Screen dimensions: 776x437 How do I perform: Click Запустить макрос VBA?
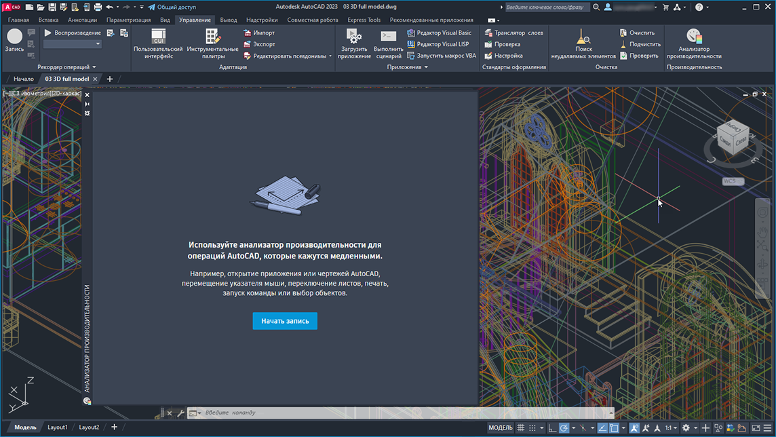pos(442,56)
